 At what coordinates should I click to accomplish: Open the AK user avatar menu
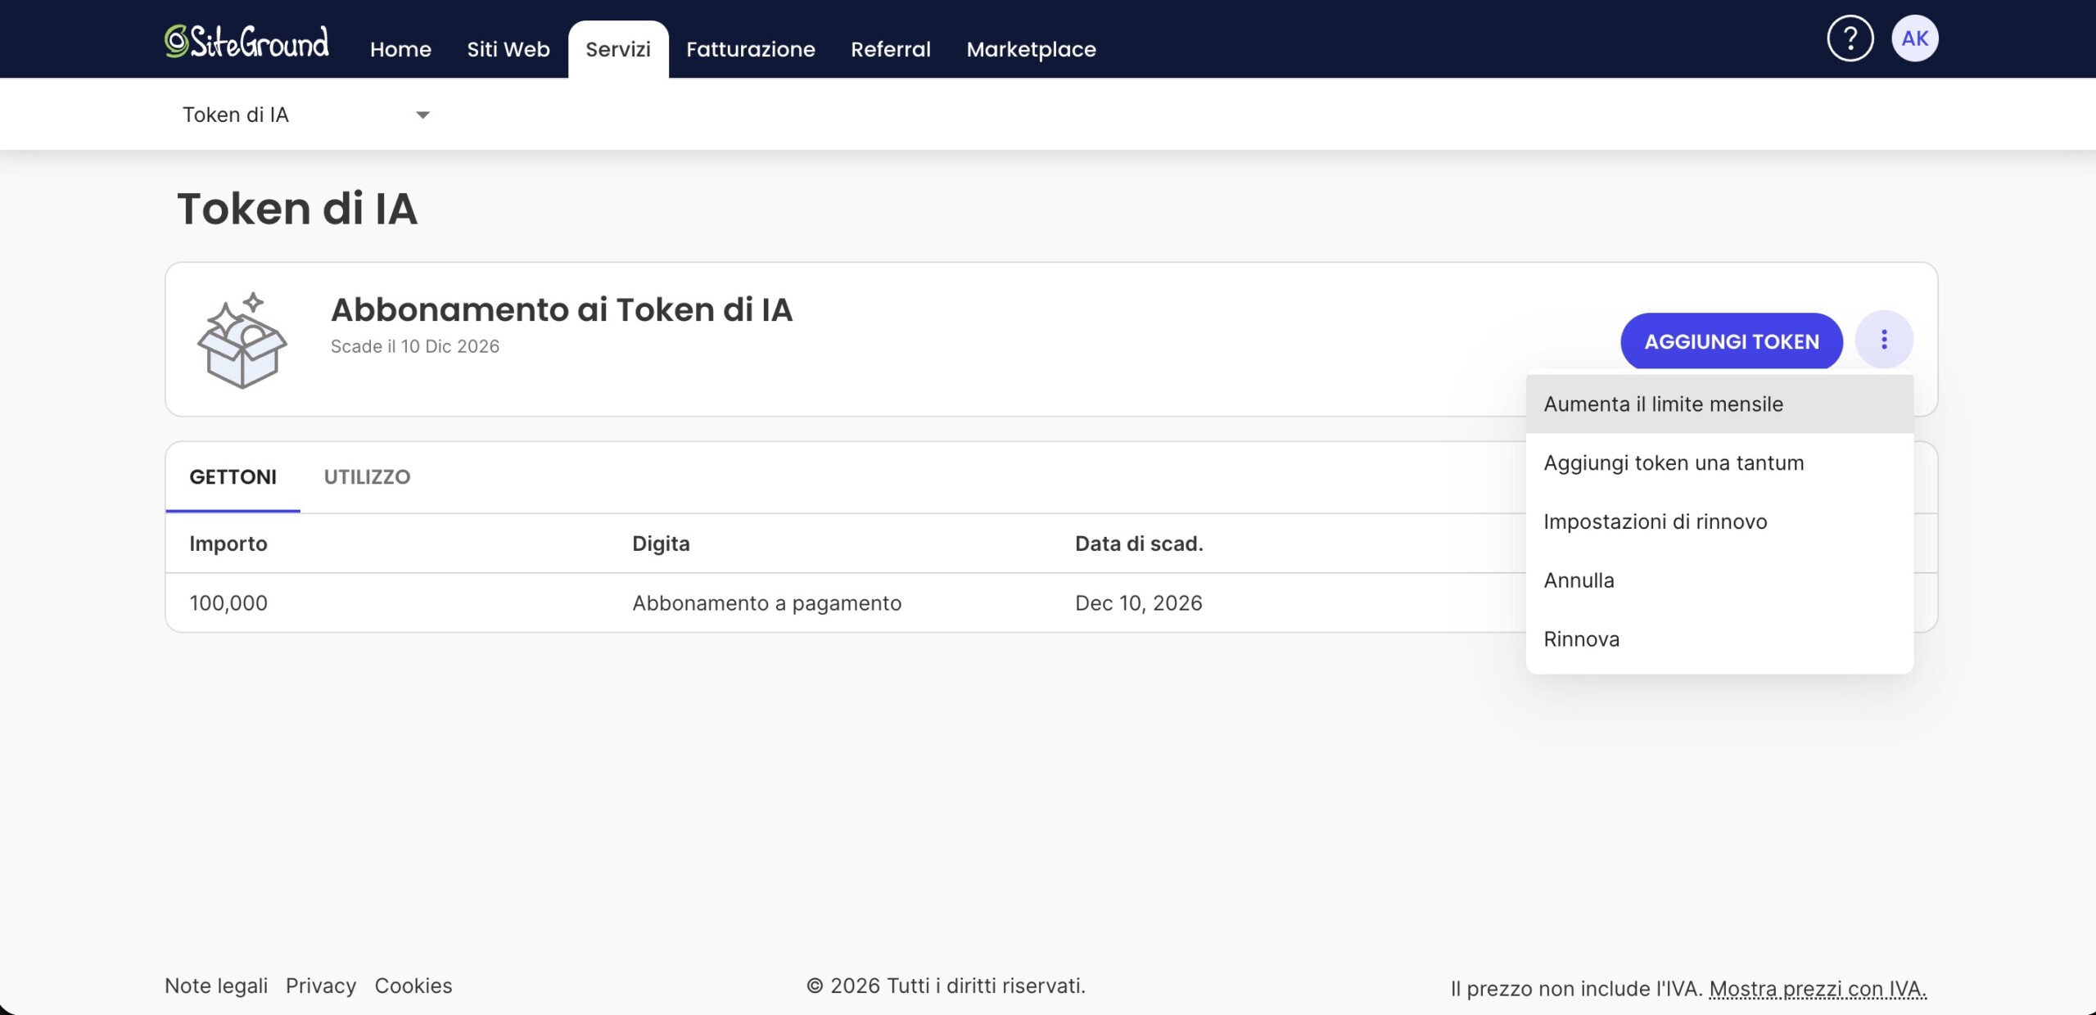pyautogui.click(x=1914, y=38)
